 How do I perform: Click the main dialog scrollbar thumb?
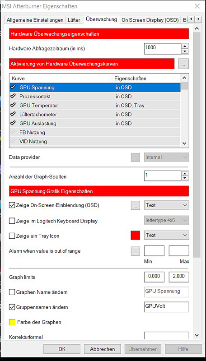197,144
